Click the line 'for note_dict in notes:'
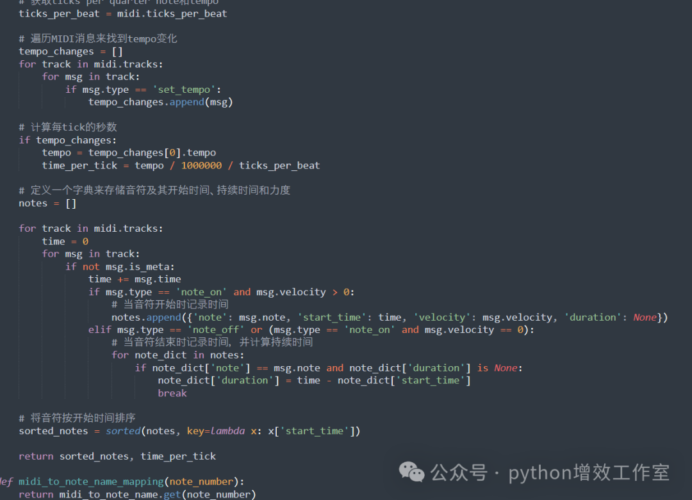The width and height of the screenshot is (692, 500). click(178, 355)
